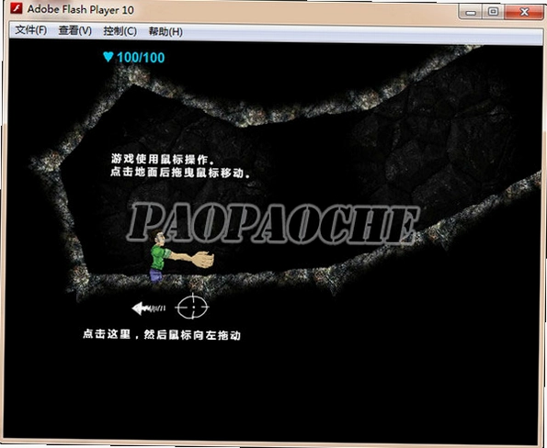
Task: Minimize the Flash Player window
Action: click(x=471, y=13)
